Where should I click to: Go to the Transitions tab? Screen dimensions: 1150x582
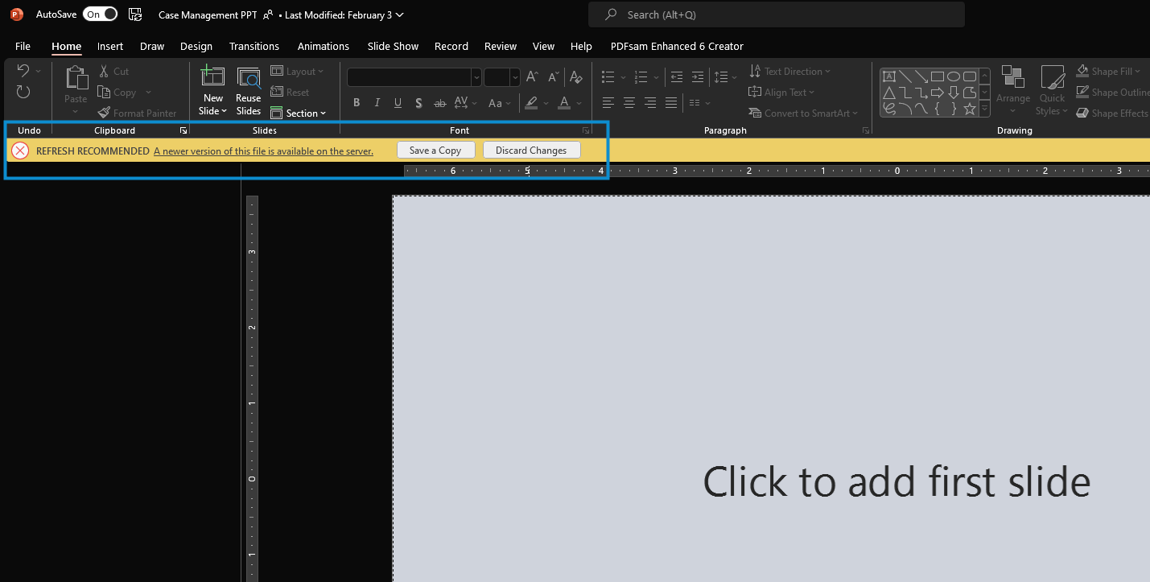[x=254, y=47]
